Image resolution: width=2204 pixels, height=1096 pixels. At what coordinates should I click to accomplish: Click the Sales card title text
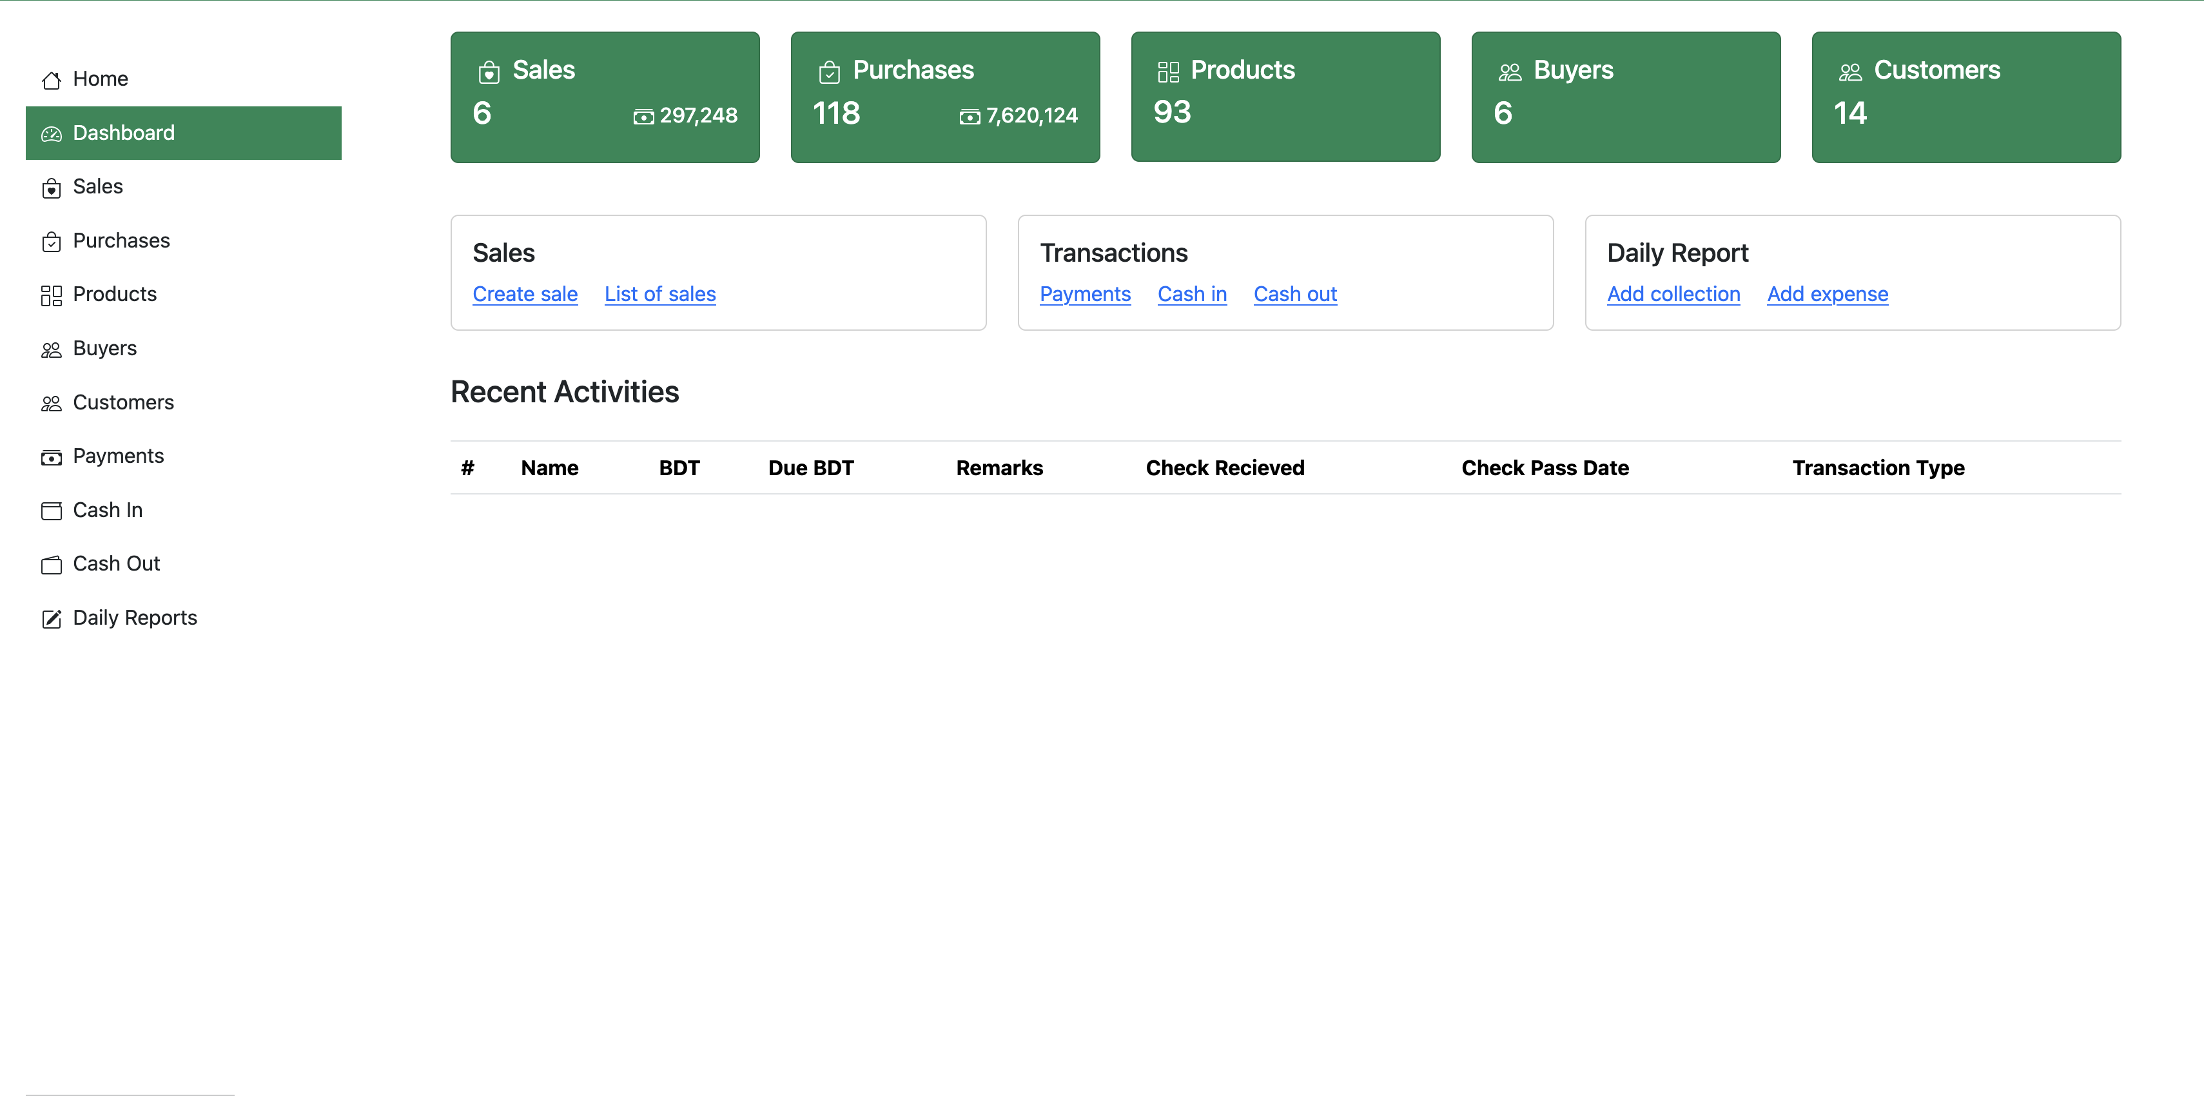pos(543,70)
